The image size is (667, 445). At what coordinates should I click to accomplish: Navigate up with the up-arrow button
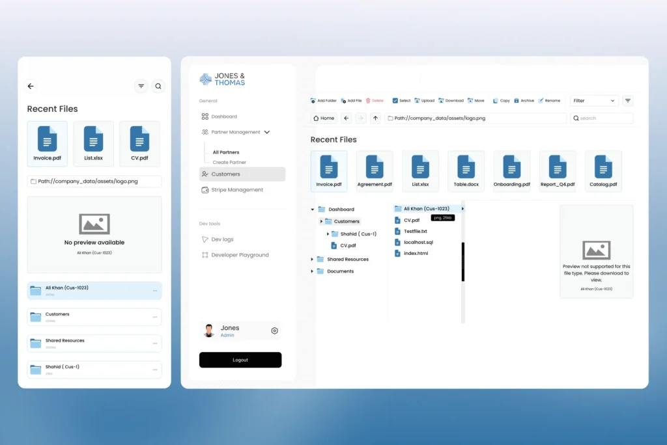point(375,118)
